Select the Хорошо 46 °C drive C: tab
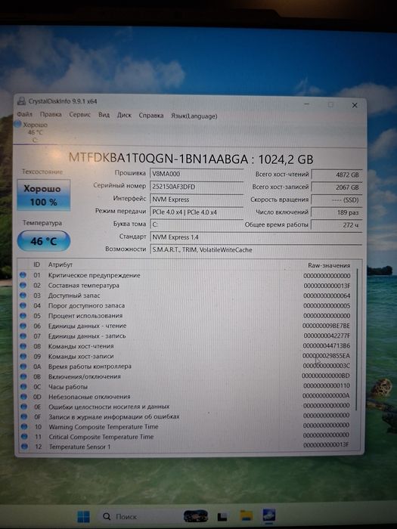397x529 pixels. click(x=31, y=132)
